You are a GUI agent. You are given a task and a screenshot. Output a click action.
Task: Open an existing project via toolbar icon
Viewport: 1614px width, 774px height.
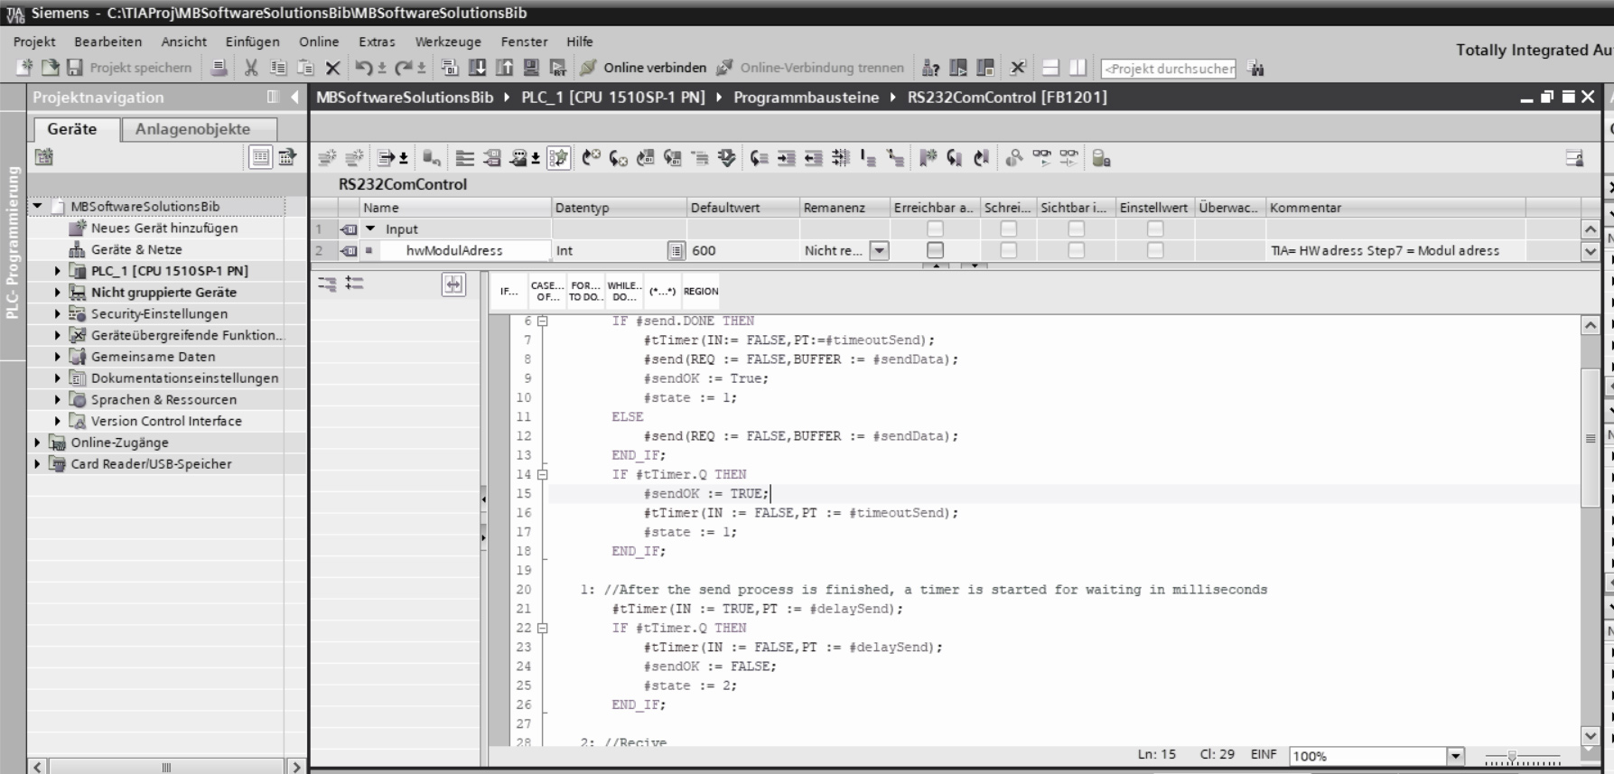[x=51, y=68]
